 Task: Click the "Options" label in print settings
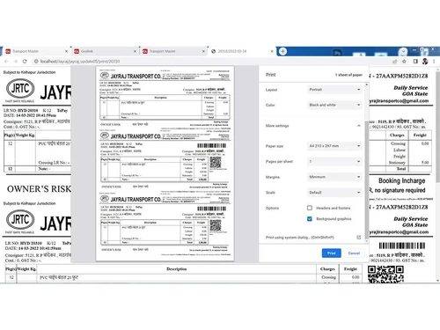(272, 208)
